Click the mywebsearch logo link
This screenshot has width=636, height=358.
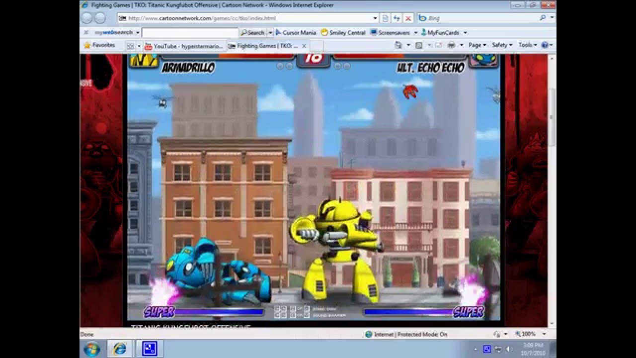tap(114, 32)
